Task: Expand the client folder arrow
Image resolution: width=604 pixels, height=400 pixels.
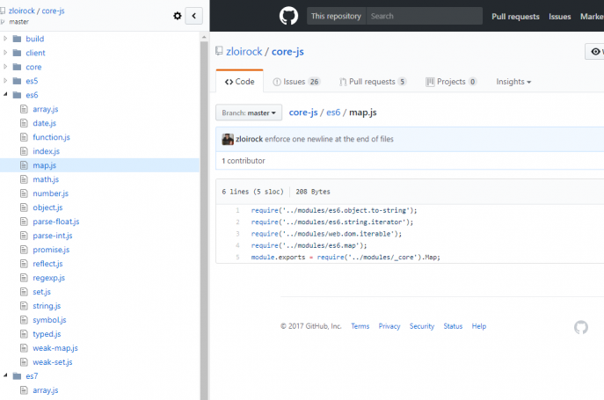Action: coord(5,53)
